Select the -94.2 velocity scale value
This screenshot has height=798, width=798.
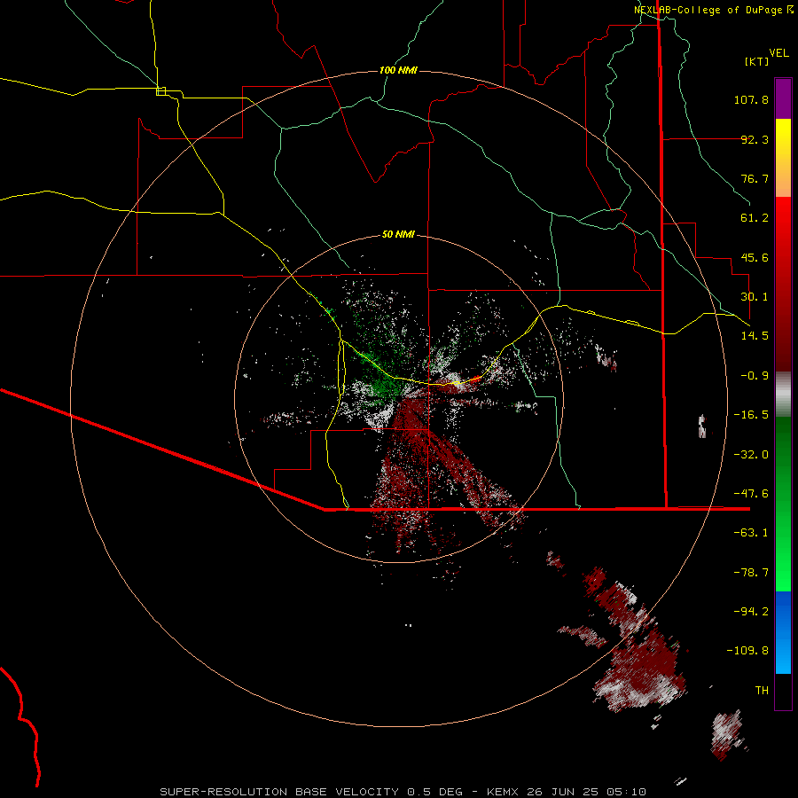tap(751, 611)
